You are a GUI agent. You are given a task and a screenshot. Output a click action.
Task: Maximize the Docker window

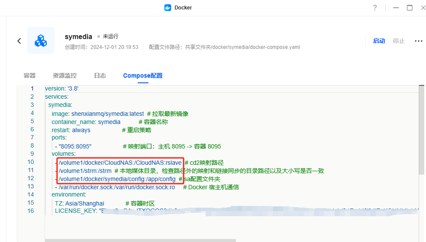(410, 8)
